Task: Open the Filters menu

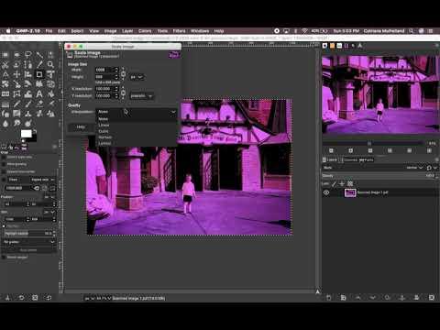Action: 179,31
